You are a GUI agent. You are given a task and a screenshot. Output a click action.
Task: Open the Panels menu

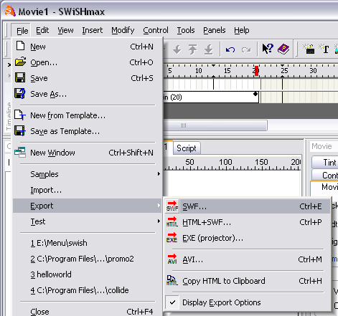pyautogui.click(x=215, y=30)
